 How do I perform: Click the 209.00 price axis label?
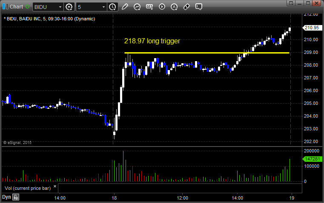pos(311,52)
